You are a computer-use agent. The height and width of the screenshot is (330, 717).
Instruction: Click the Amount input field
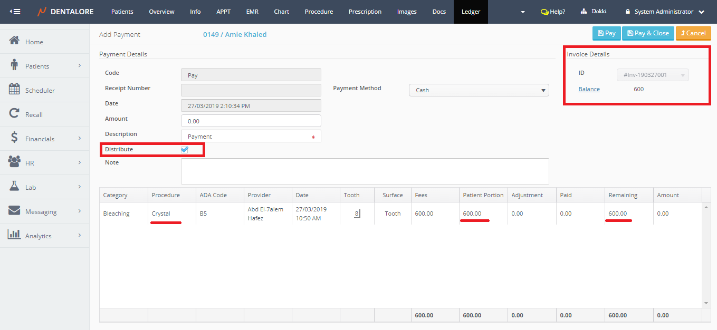click(x=251, y=121)
